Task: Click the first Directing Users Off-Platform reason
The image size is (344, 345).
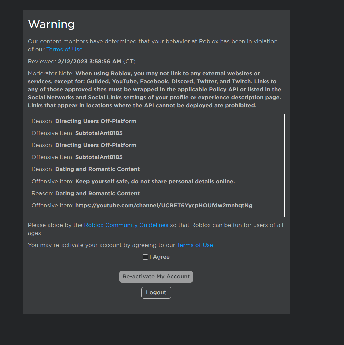Action: [96, 121]
